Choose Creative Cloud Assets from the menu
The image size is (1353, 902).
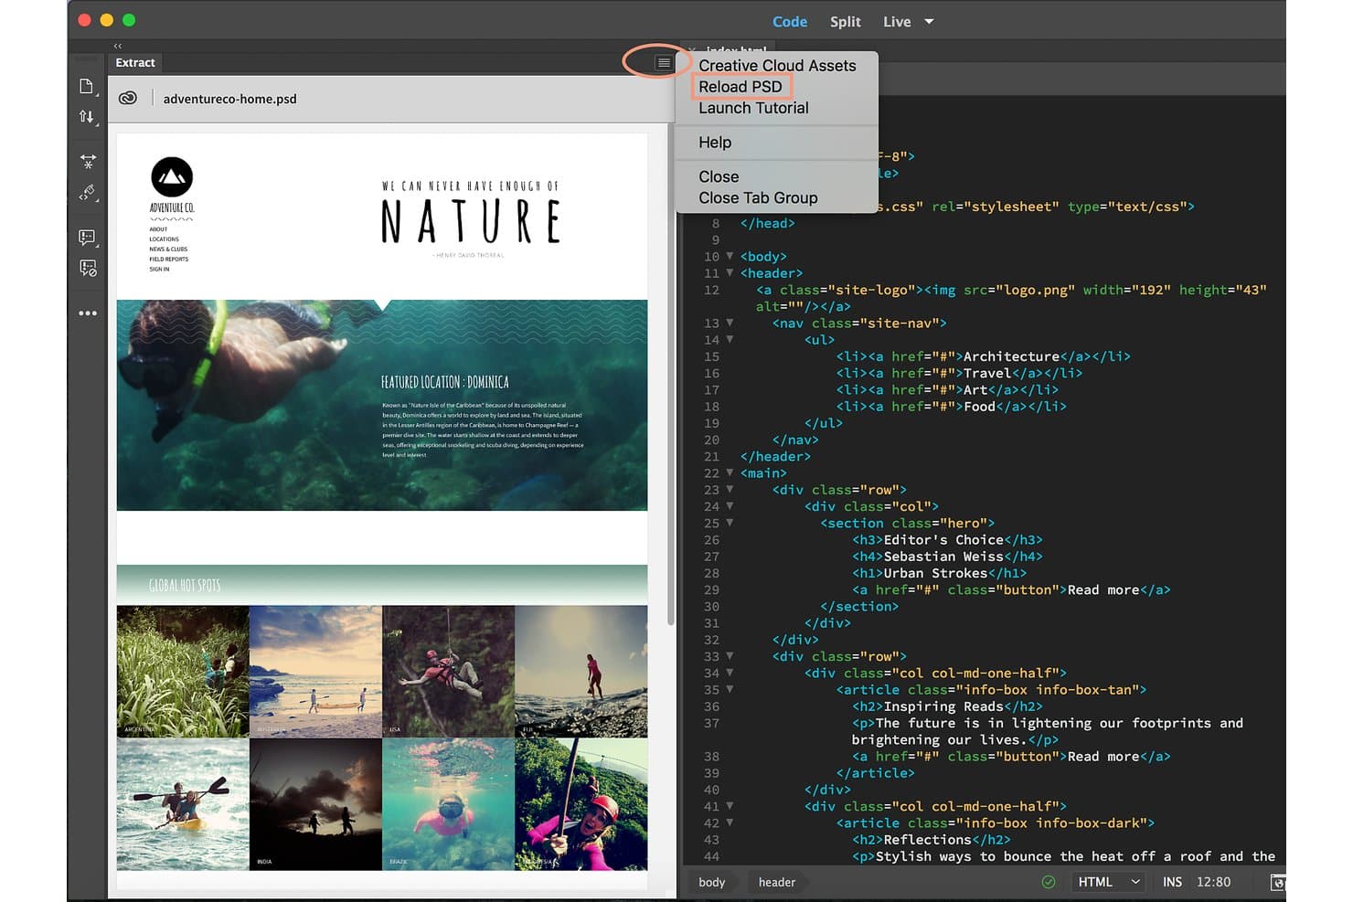pos(777,66)
